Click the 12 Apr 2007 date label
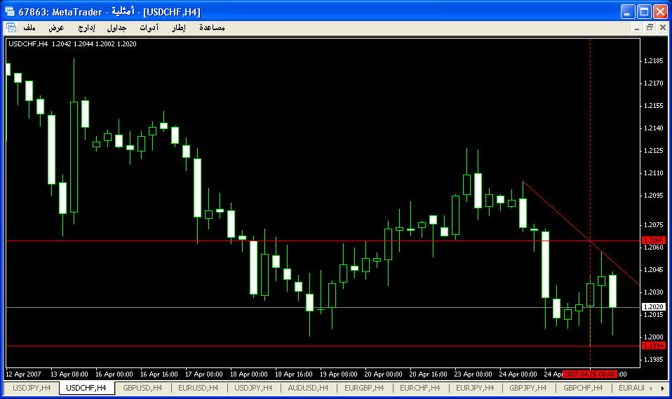Image resolution: width=672 pixels, height=399 pixels. (24, 374)
